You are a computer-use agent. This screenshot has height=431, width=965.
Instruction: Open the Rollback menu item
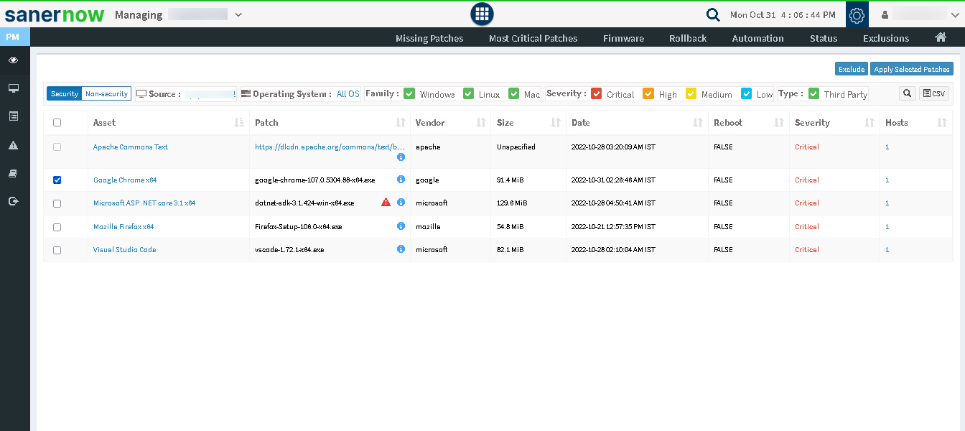coord(688,38)
